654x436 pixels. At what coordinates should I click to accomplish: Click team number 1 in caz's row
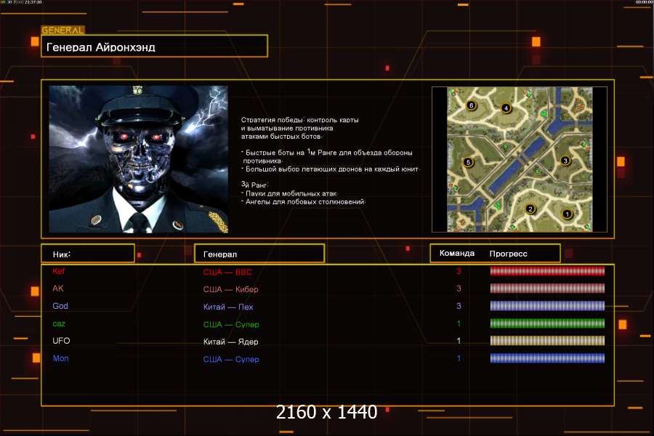tap(459, 323)
